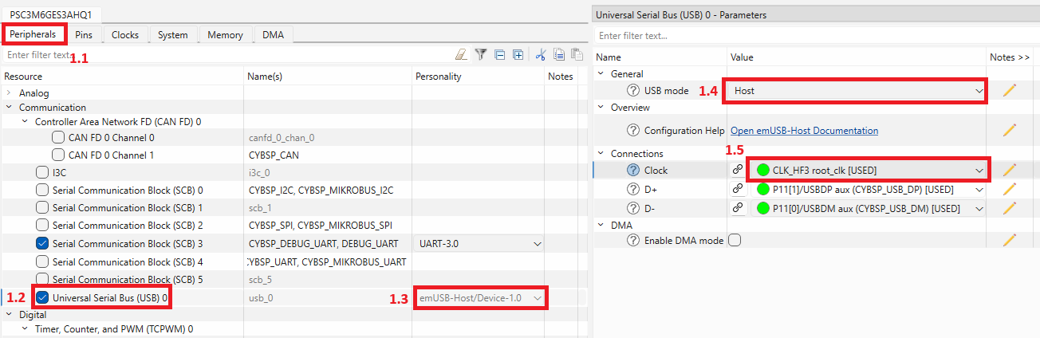The image size is (1040, 338).
Task: Collapse Timer, Counter, and PWM (TCPWM) 0
Action: point(25,328)
